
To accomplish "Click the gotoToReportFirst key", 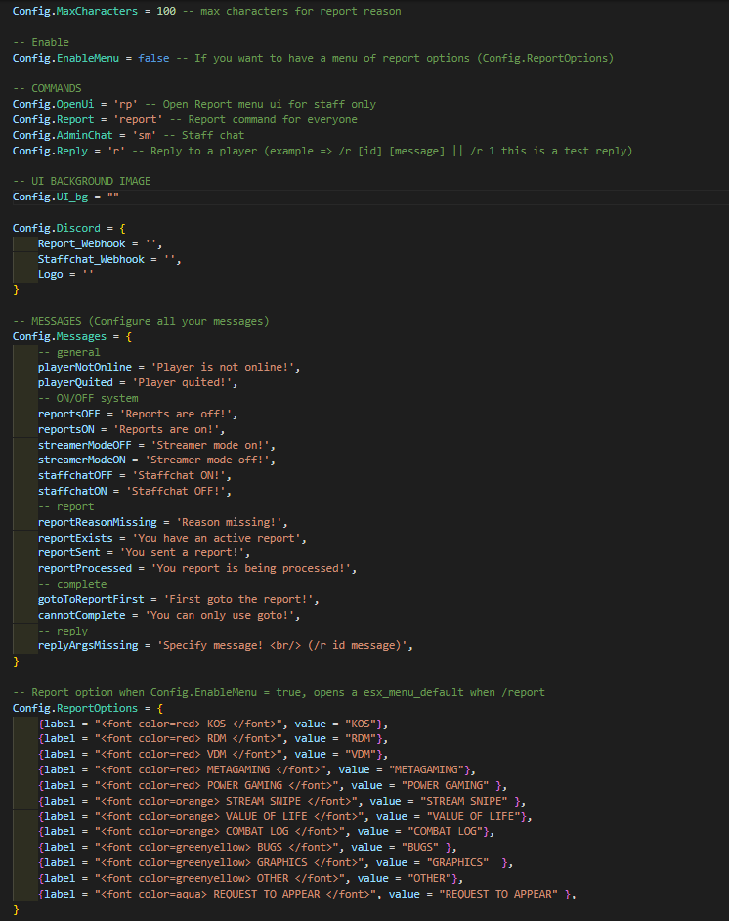I will [91, 599].
